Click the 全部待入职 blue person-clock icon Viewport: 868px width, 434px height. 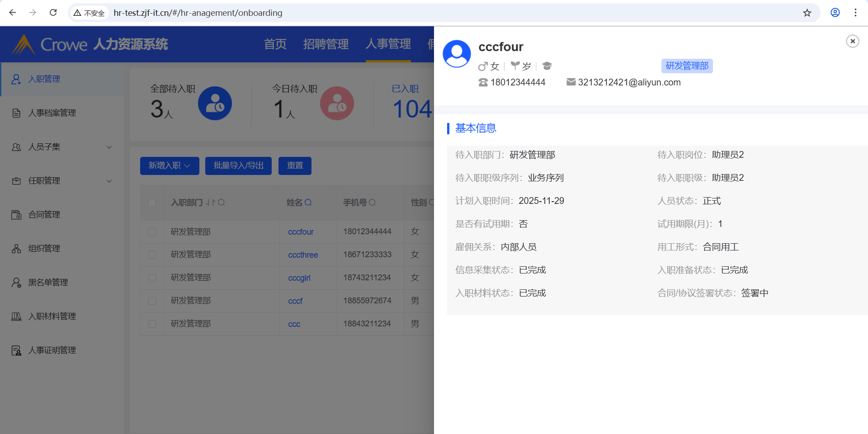215,104
